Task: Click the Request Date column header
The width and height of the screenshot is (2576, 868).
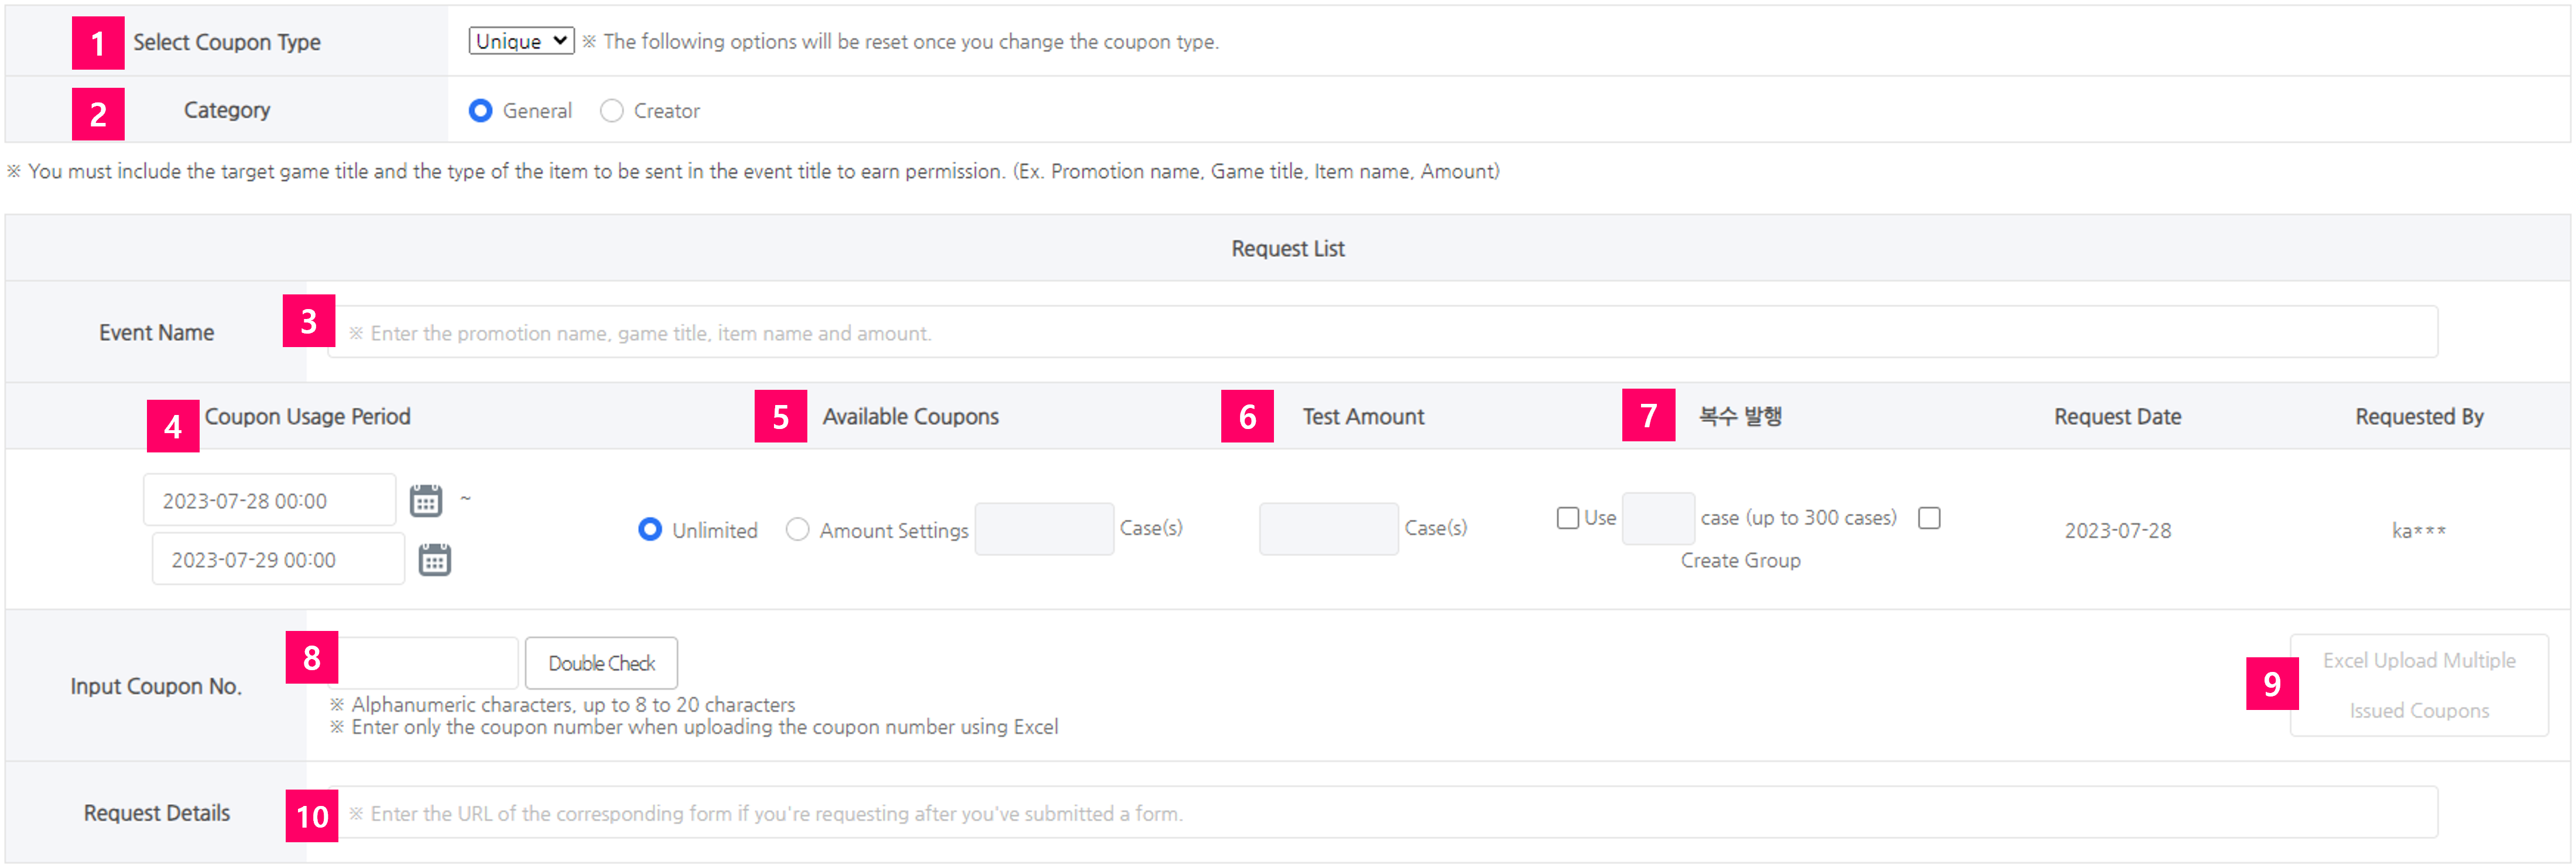Action: [x=2118, y=416]
